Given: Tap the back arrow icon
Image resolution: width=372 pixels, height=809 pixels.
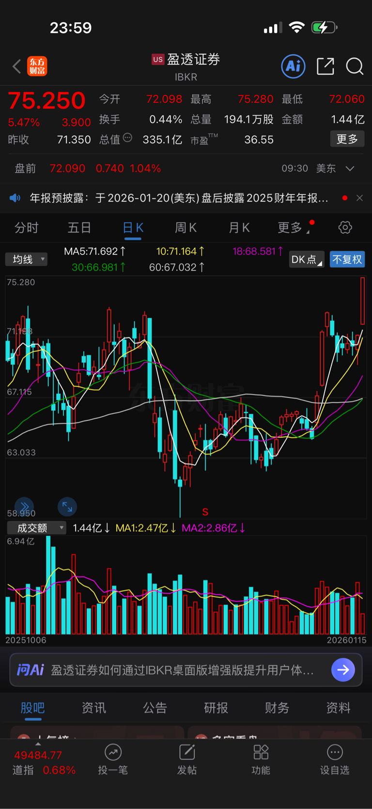Looking at the screenshot, I should point(17,66).
